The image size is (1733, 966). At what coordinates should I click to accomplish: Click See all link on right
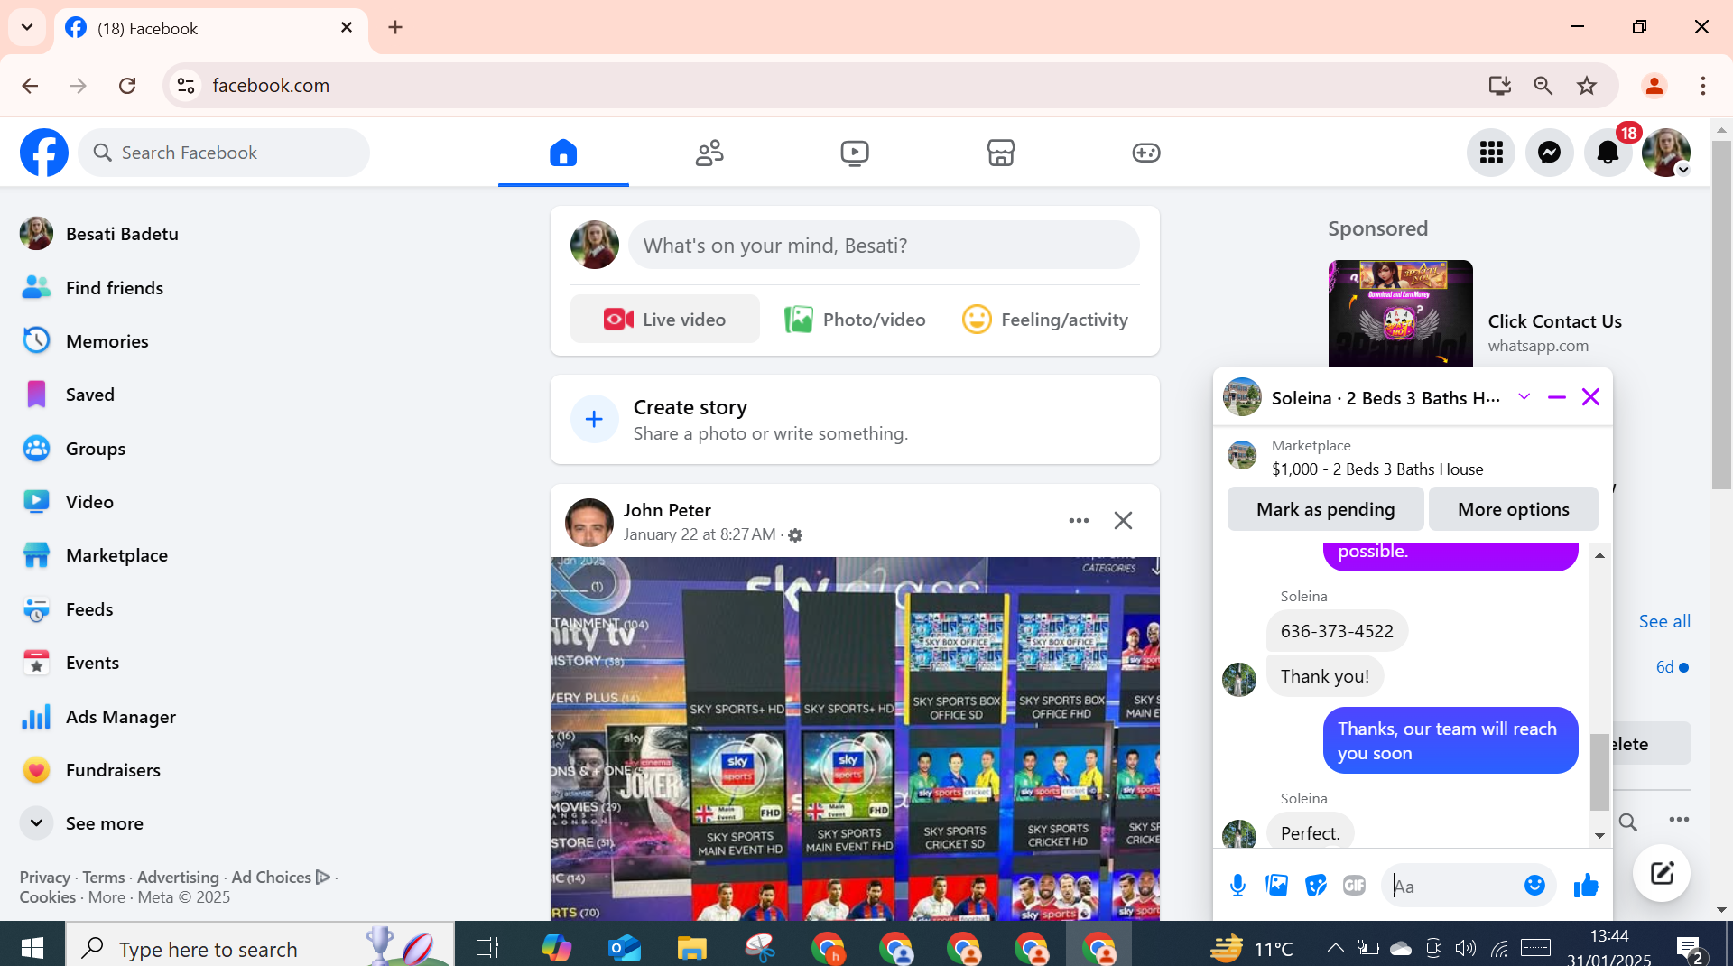click(1664, 621)
